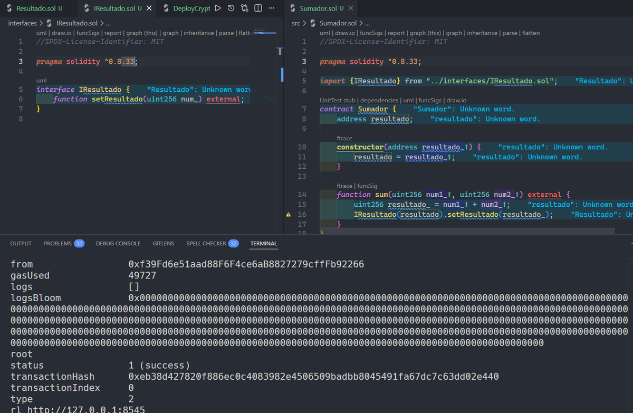Viewport: 633px width, 413px height.
Task: Click line number 5 in IResultado.sol
Action: click(21, 90)
